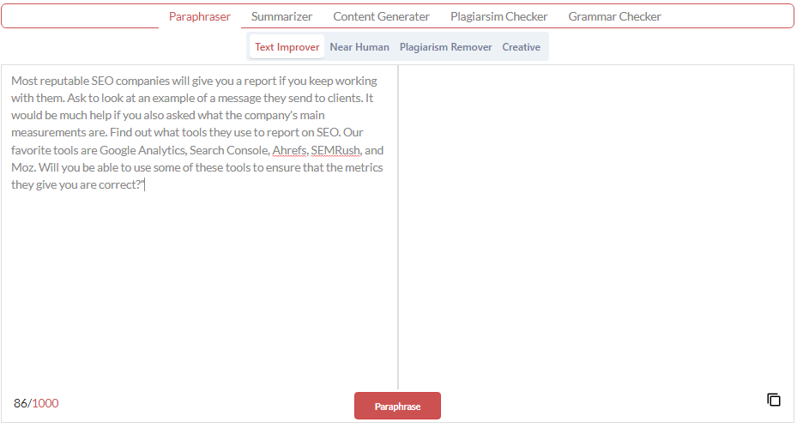Click the 86/1000 word counter
This screenshot has height=428, width=803.
coord(36,403)
